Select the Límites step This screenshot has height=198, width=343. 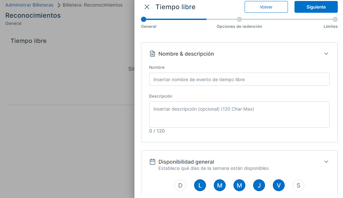(x=335, y=19)
